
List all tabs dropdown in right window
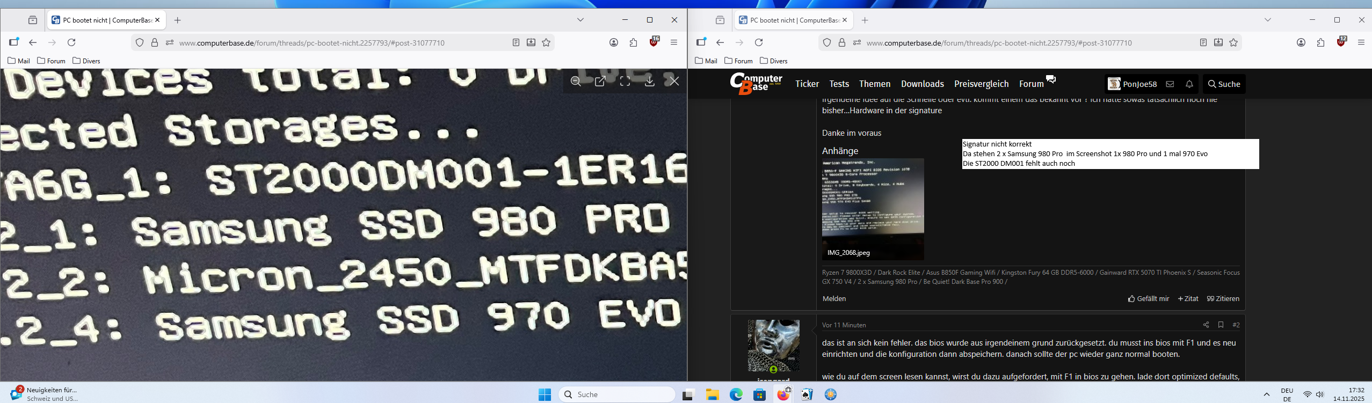click(x=1268, y=20)
